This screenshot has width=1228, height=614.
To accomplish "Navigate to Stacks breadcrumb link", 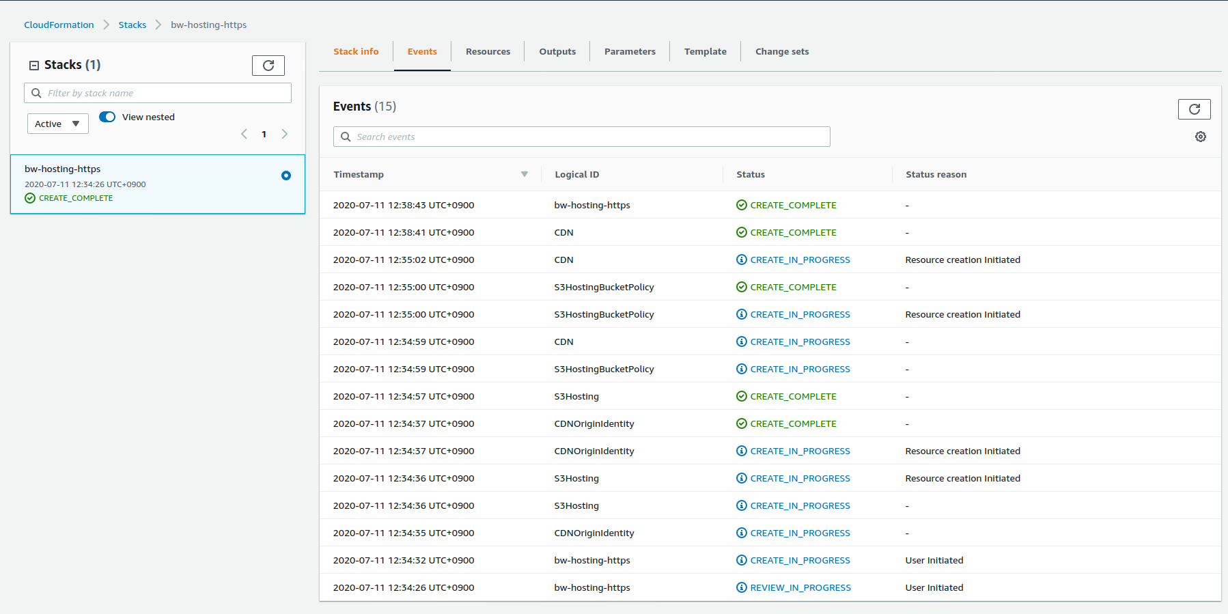I will (132, 25).
